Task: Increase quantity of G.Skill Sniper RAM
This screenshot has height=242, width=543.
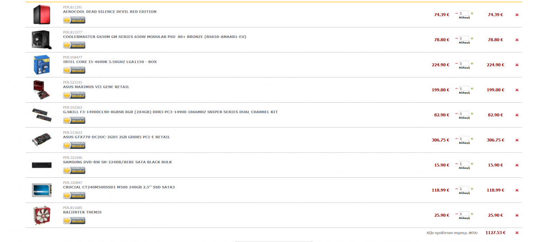Action: (472, 113)
